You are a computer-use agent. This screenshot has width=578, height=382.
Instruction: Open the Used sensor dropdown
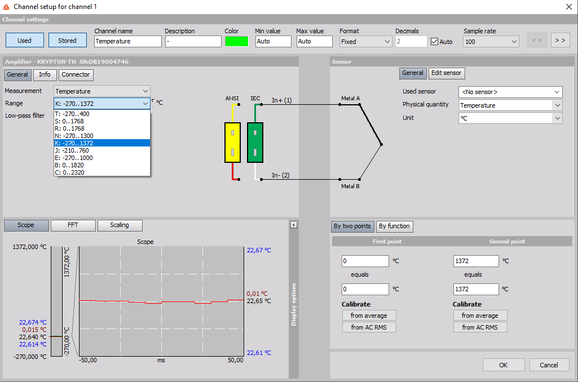pos(510,92)
